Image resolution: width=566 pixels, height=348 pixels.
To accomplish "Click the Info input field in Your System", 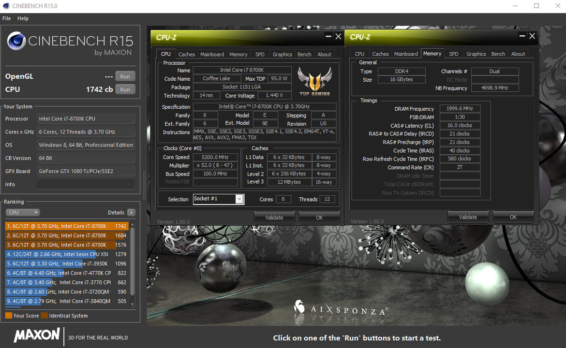I will [86, 184].
